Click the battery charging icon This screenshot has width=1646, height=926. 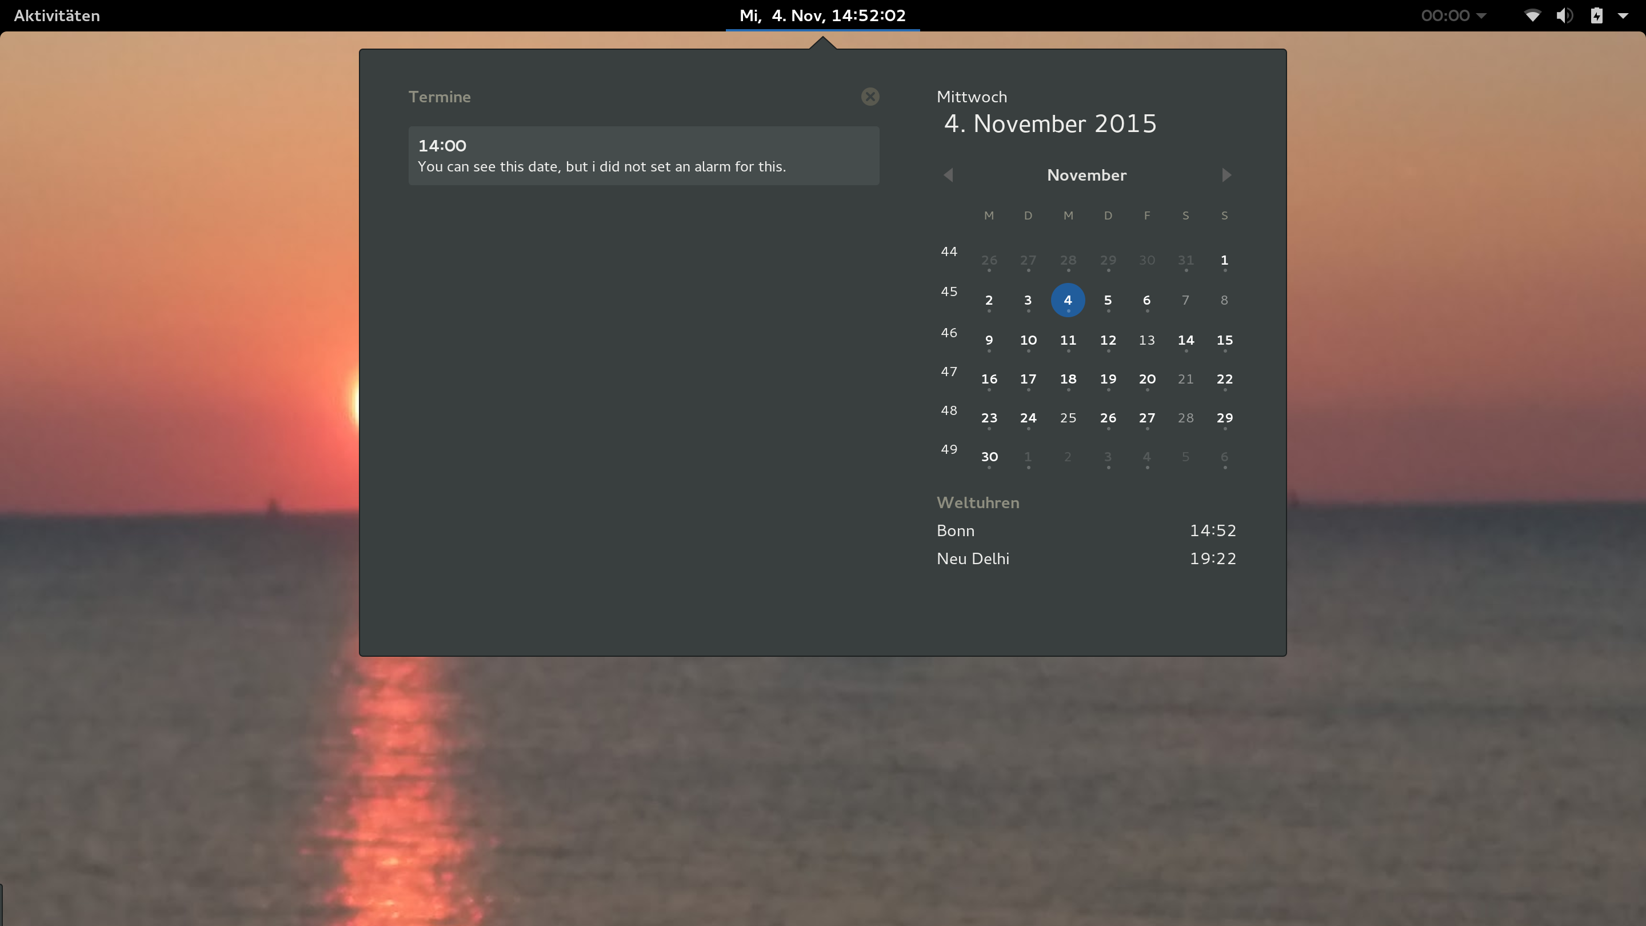[x=1596, y=15]
